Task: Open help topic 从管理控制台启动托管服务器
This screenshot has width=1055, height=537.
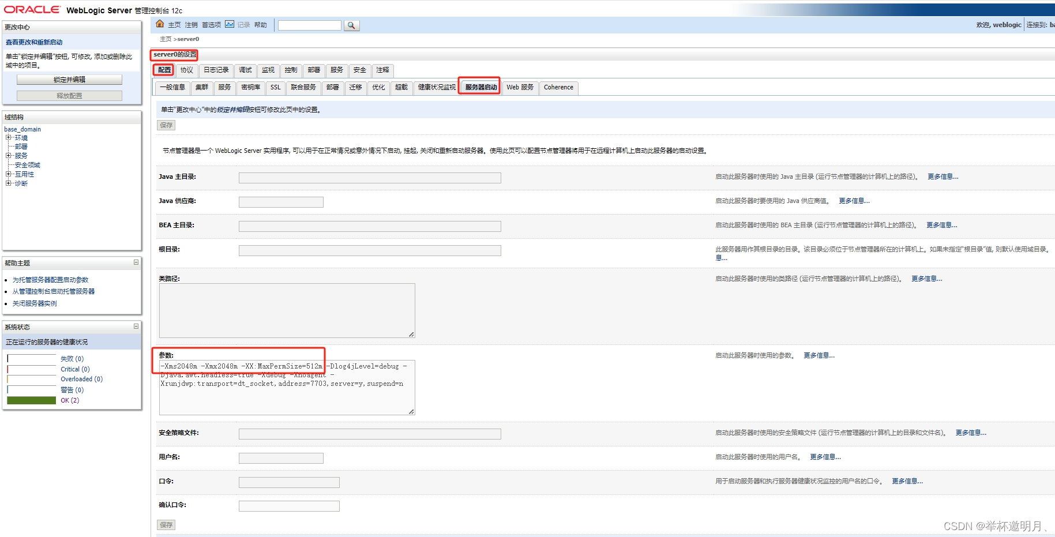Action: coord(54,291)
